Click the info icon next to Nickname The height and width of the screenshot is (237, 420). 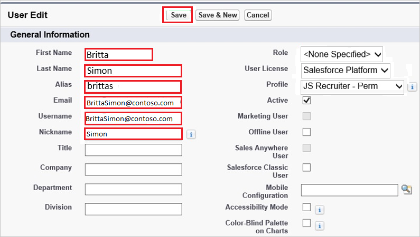[x=191, y=134]
